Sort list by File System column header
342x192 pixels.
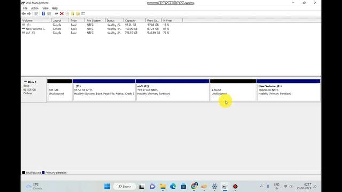[x=95, y=20]
